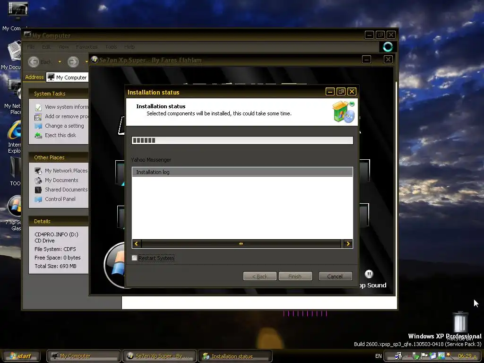
Task: Click the Recycle Bin desktop icon
Action: coord(460,321)
